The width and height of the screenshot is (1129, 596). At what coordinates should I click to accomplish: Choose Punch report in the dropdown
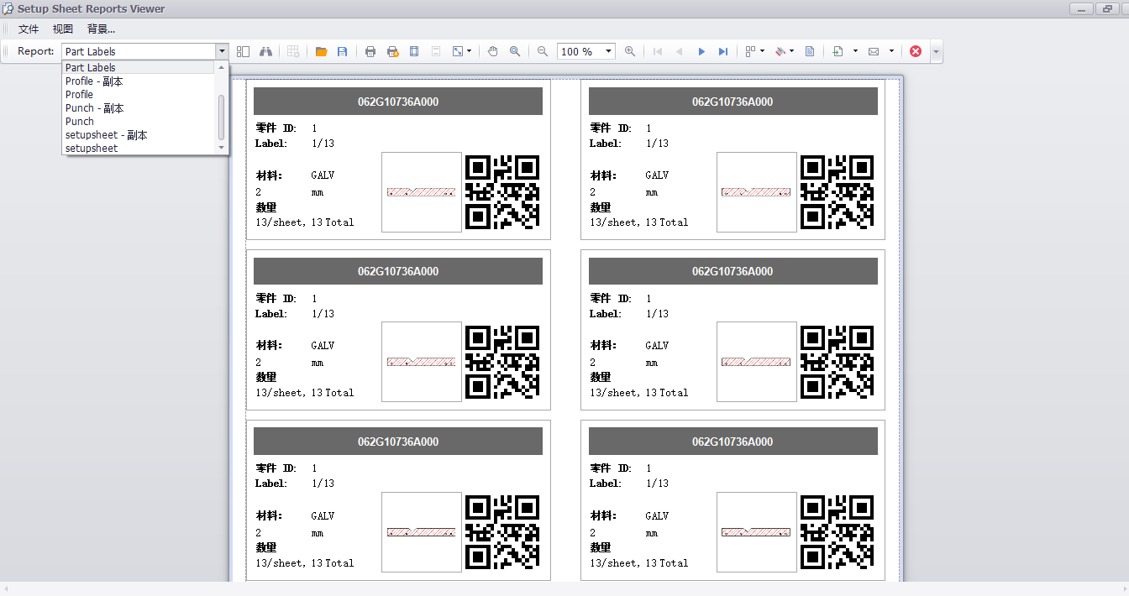point(139,122)
